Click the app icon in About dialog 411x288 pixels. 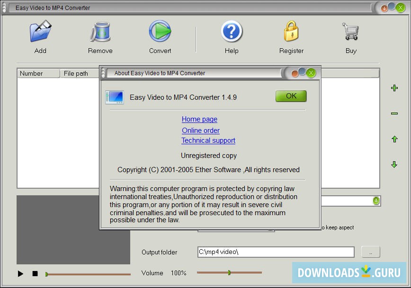point(115,97)
